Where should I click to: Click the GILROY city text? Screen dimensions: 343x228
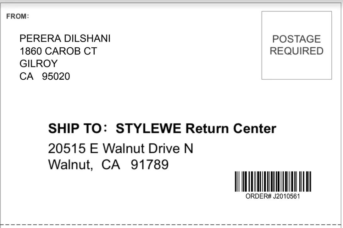[x=39, y=64]
